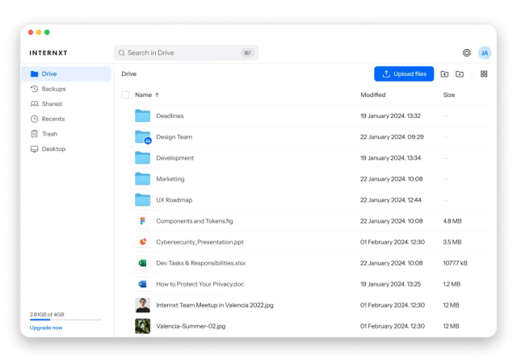Screen dimensions: 517x364
Task: Open Recents in the sidebar
Action: 66,119
